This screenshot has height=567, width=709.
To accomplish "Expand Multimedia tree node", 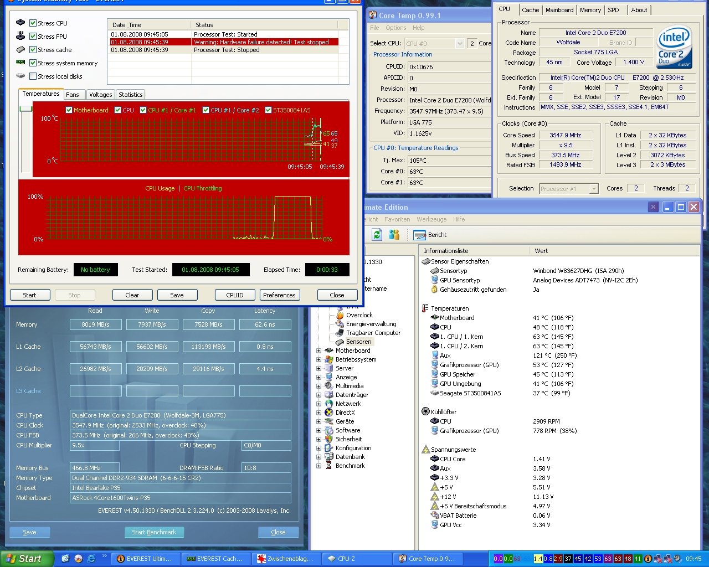I will pos(318,386).
